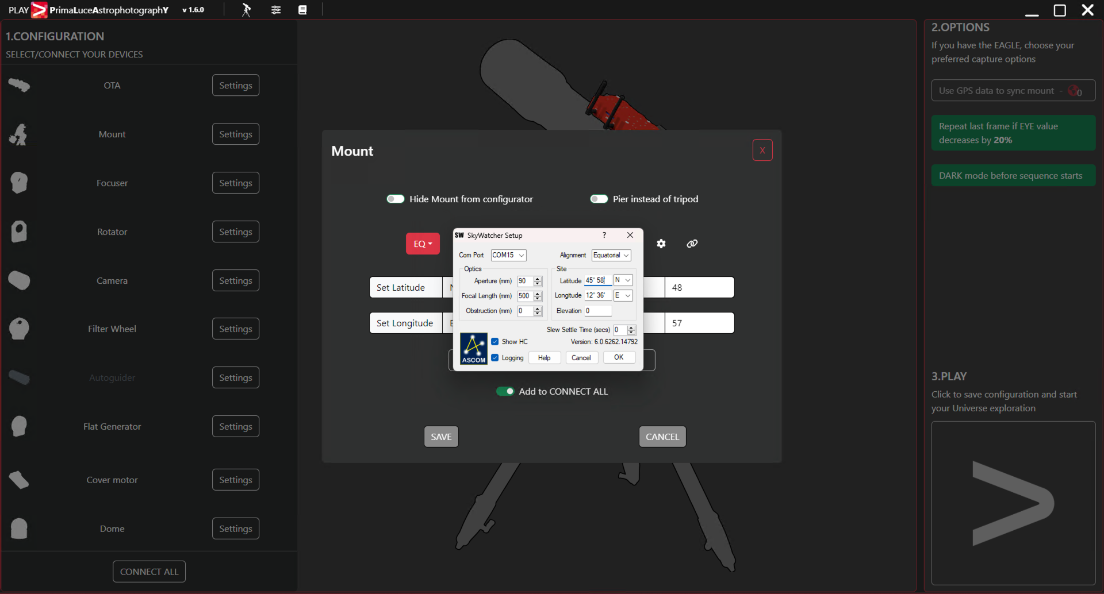
Task: Click the Set Latitude button
Action: coord(406,287)
